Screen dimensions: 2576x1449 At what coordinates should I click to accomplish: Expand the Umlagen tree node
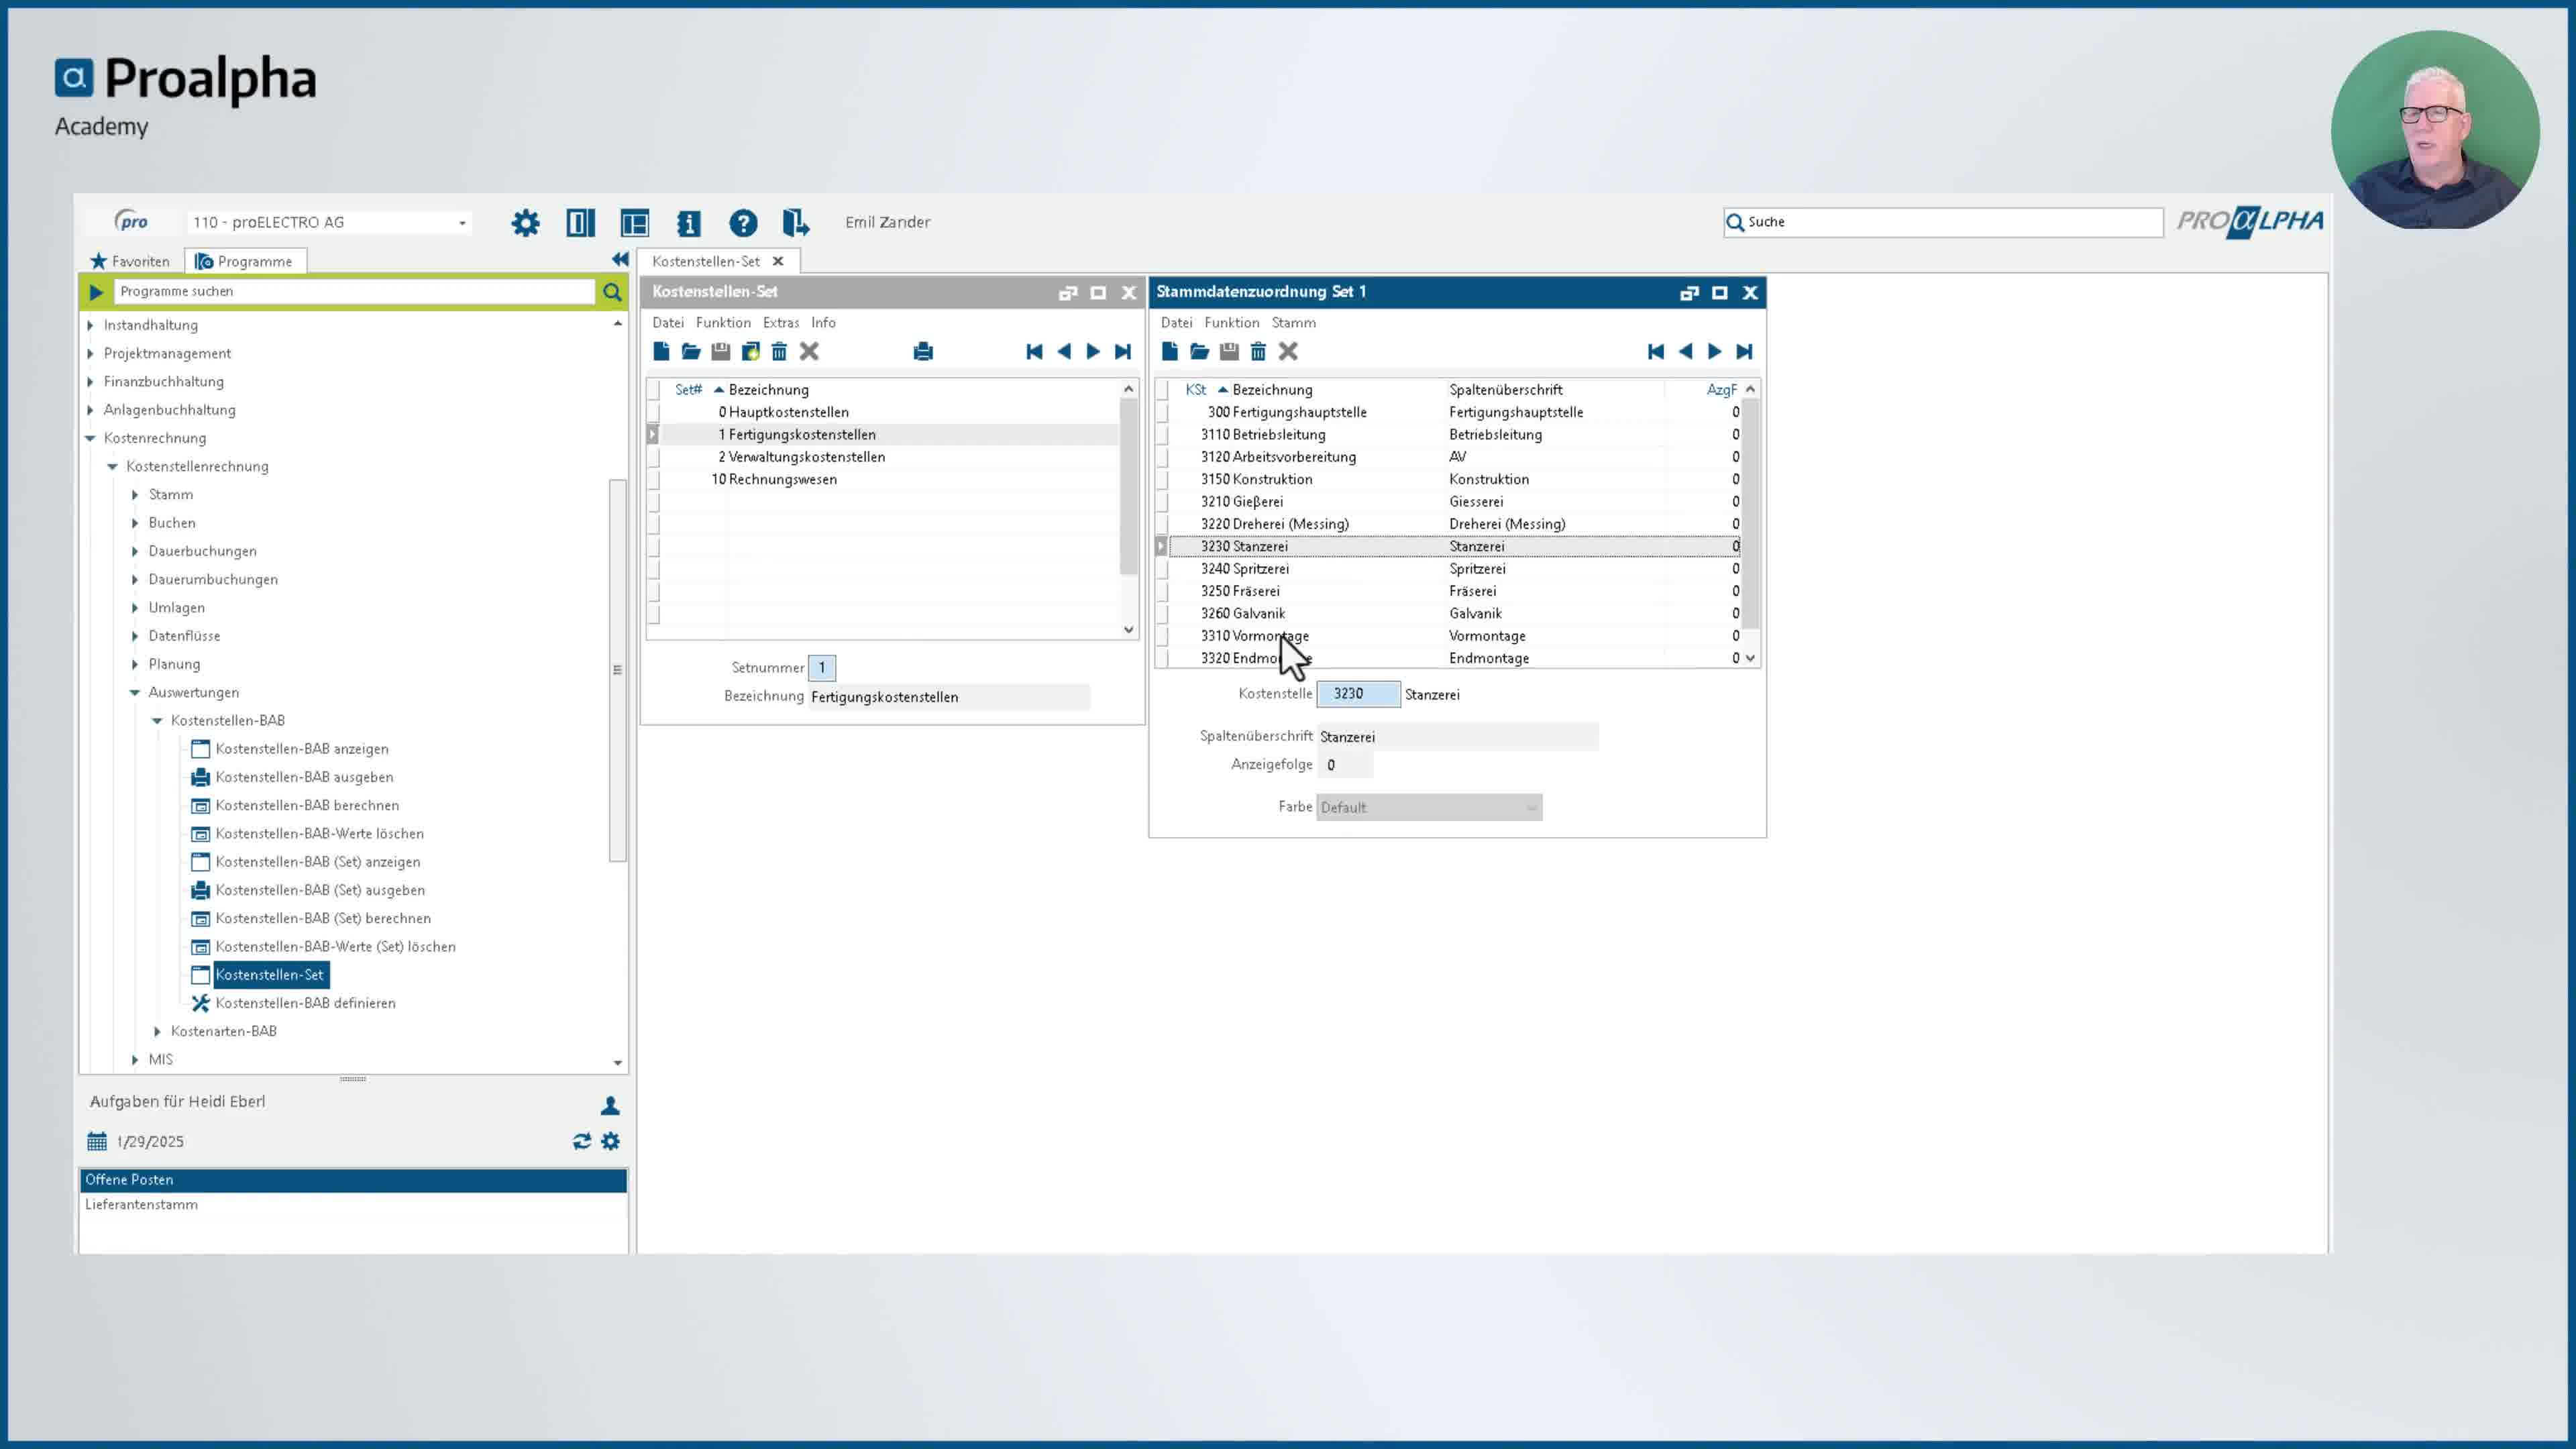click(135, 607)
